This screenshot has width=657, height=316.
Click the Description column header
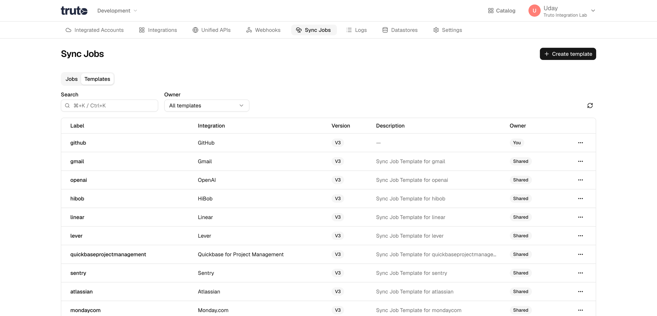[x=390, y=126]
